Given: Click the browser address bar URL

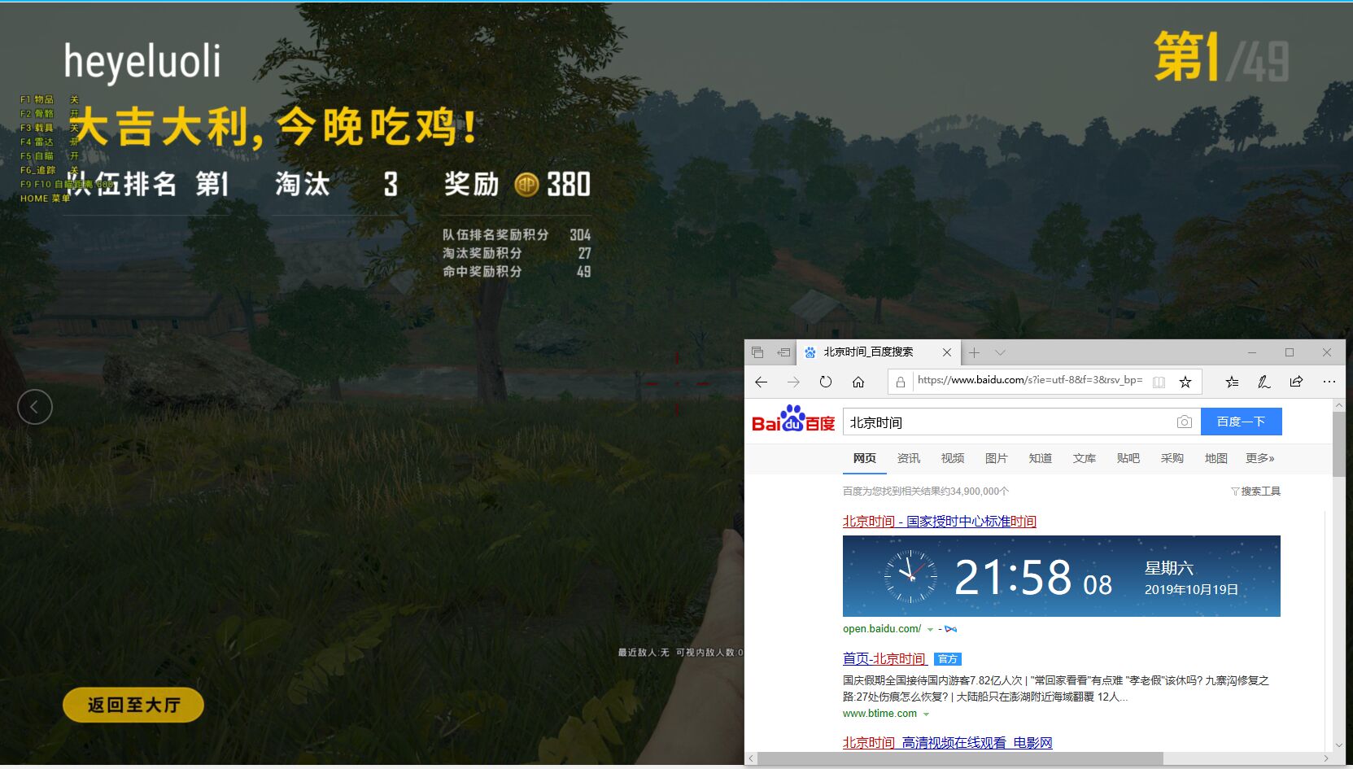Looking at the screenshot, I should pos(1029,380).
